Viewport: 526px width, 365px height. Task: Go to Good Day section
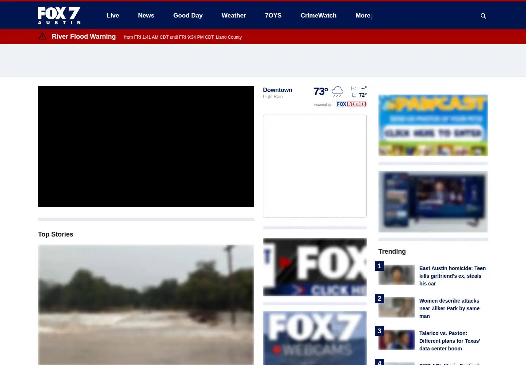click(x=188, y=15)
